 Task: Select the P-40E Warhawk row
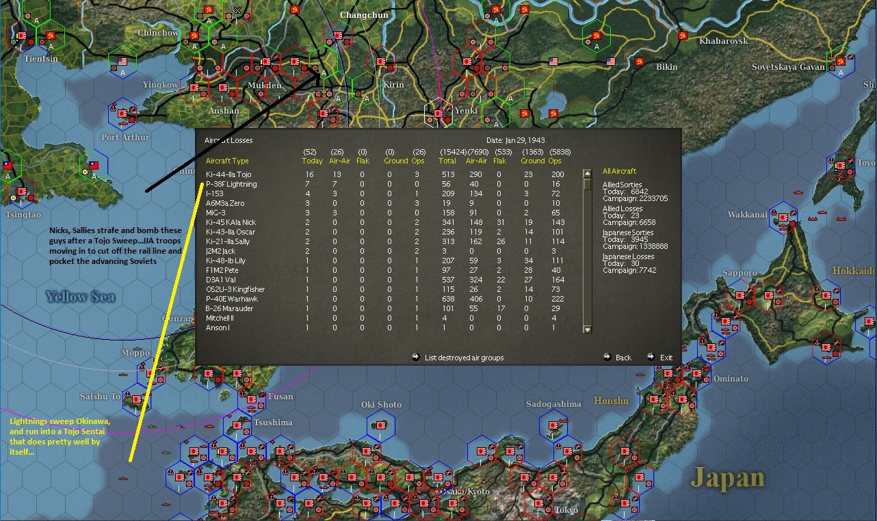[x=386, y=299]
